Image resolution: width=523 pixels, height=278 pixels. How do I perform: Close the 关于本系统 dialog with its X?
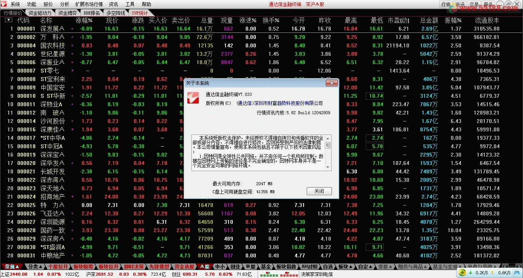click(x=331, y=83)
